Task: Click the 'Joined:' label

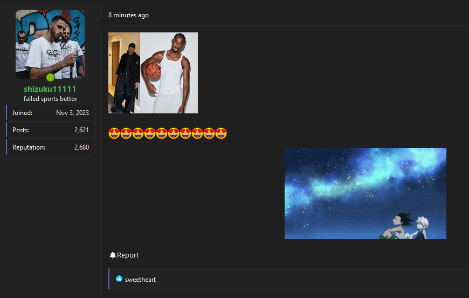Action: (x=22, y=113)
